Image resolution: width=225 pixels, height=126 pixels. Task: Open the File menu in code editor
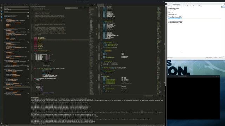tap(1, 3)
